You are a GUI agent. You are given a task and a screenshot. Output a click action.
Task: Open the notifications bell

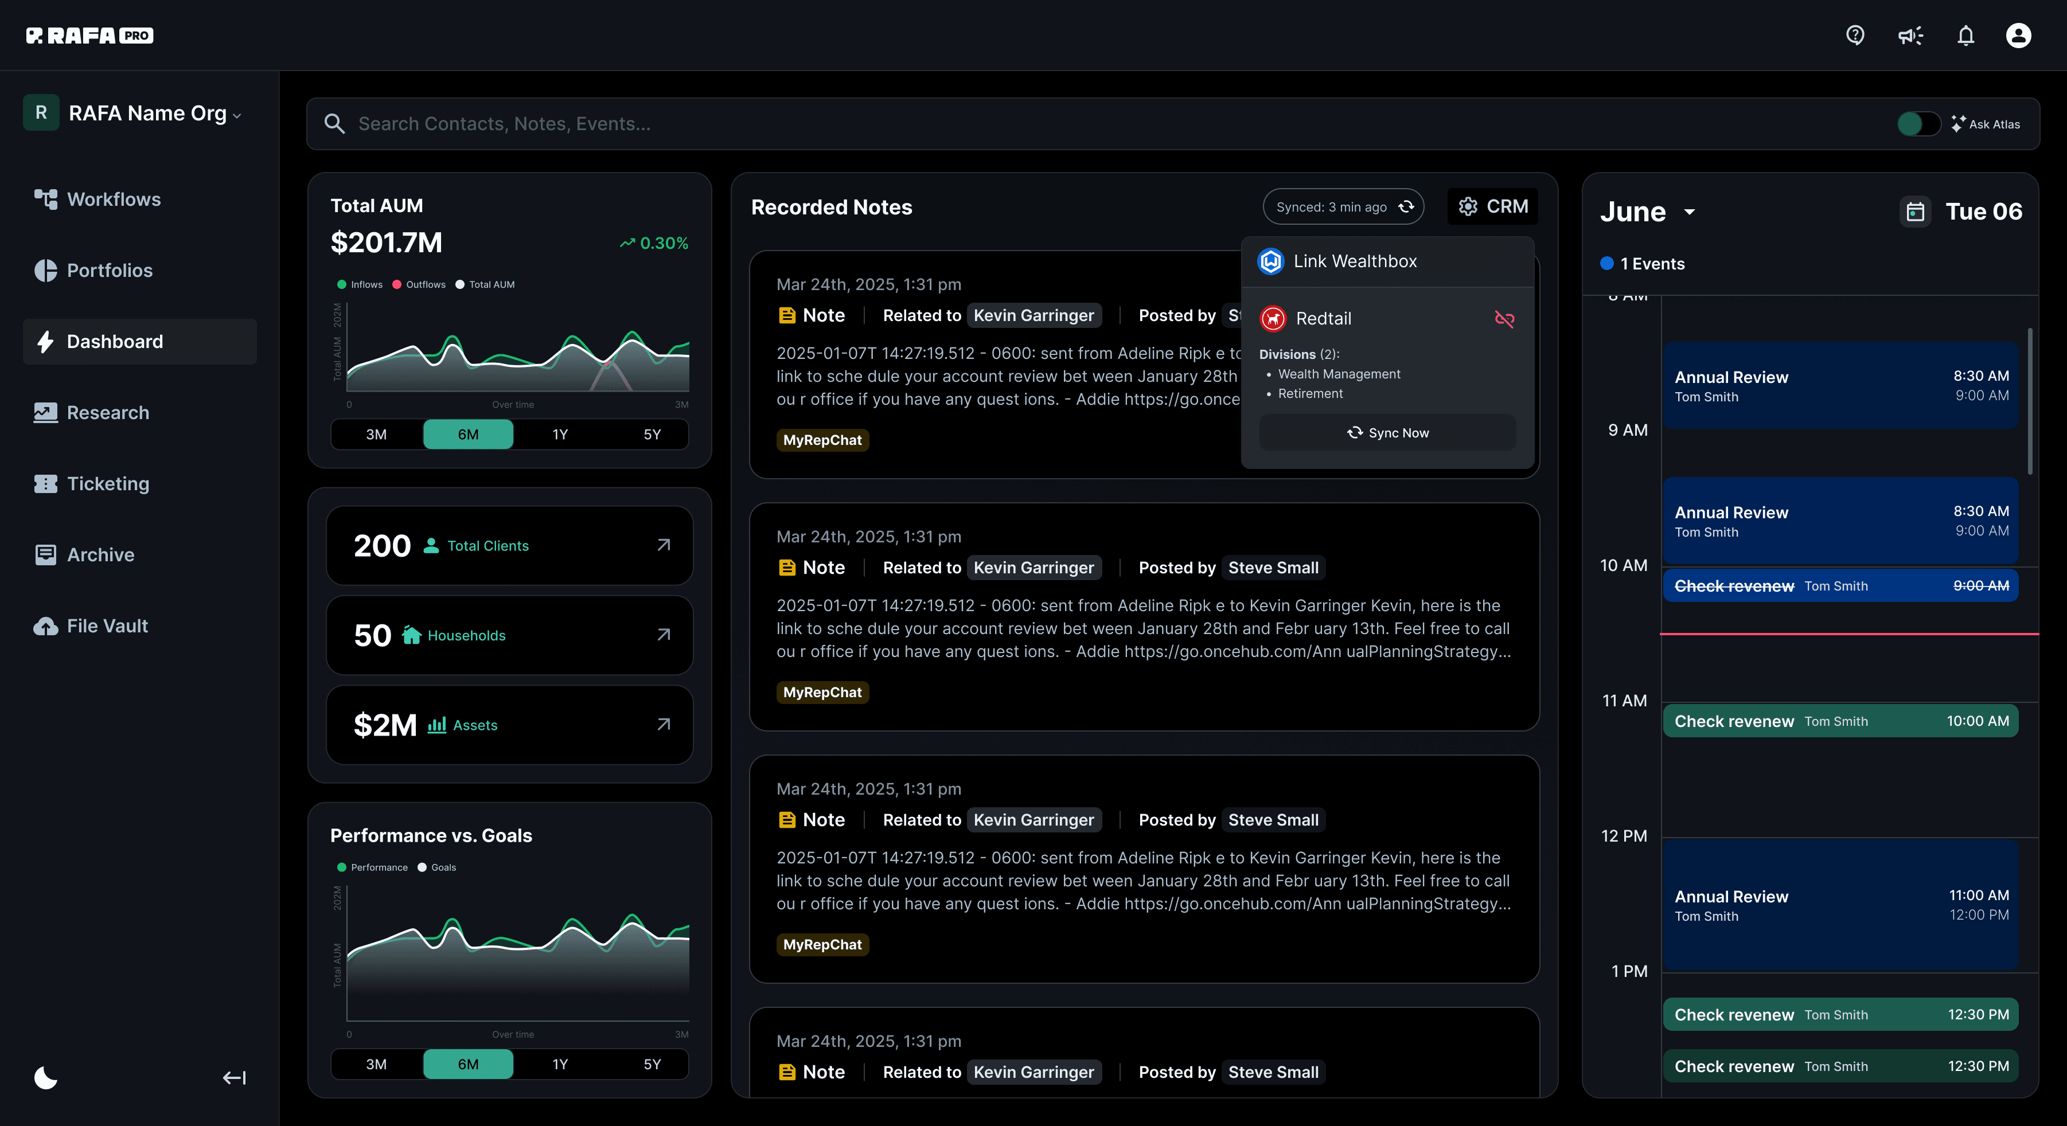click(1965, 36)
